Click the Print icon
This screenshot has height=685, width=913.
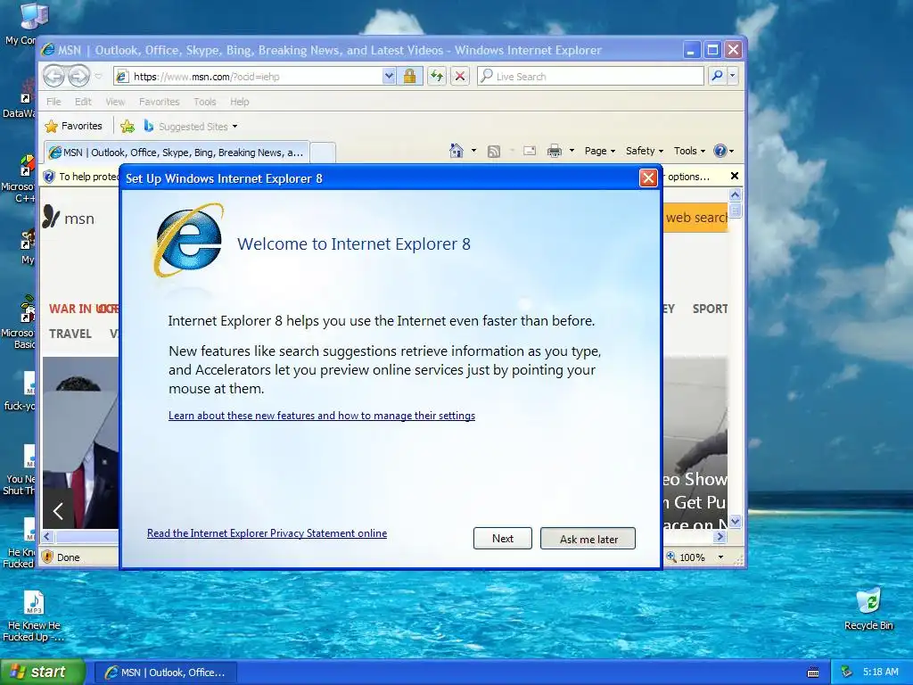555,151
